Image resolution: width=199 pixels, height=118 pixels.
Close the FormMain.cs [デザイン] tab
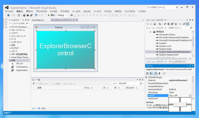[77, 20]
